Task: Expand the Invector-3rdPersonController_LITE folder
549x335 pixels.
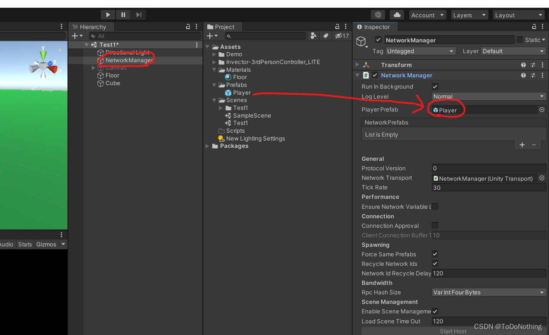Action: (215, 62)
